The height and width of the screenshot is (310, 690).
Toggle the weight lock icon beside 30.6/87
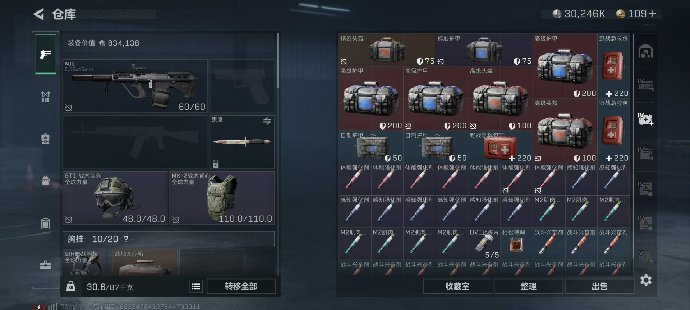pos(71,286)
